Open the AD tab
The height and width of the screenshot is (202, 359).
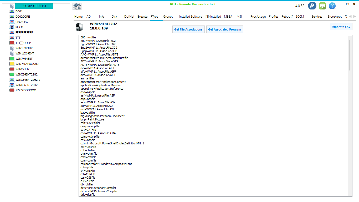[89, 17]
